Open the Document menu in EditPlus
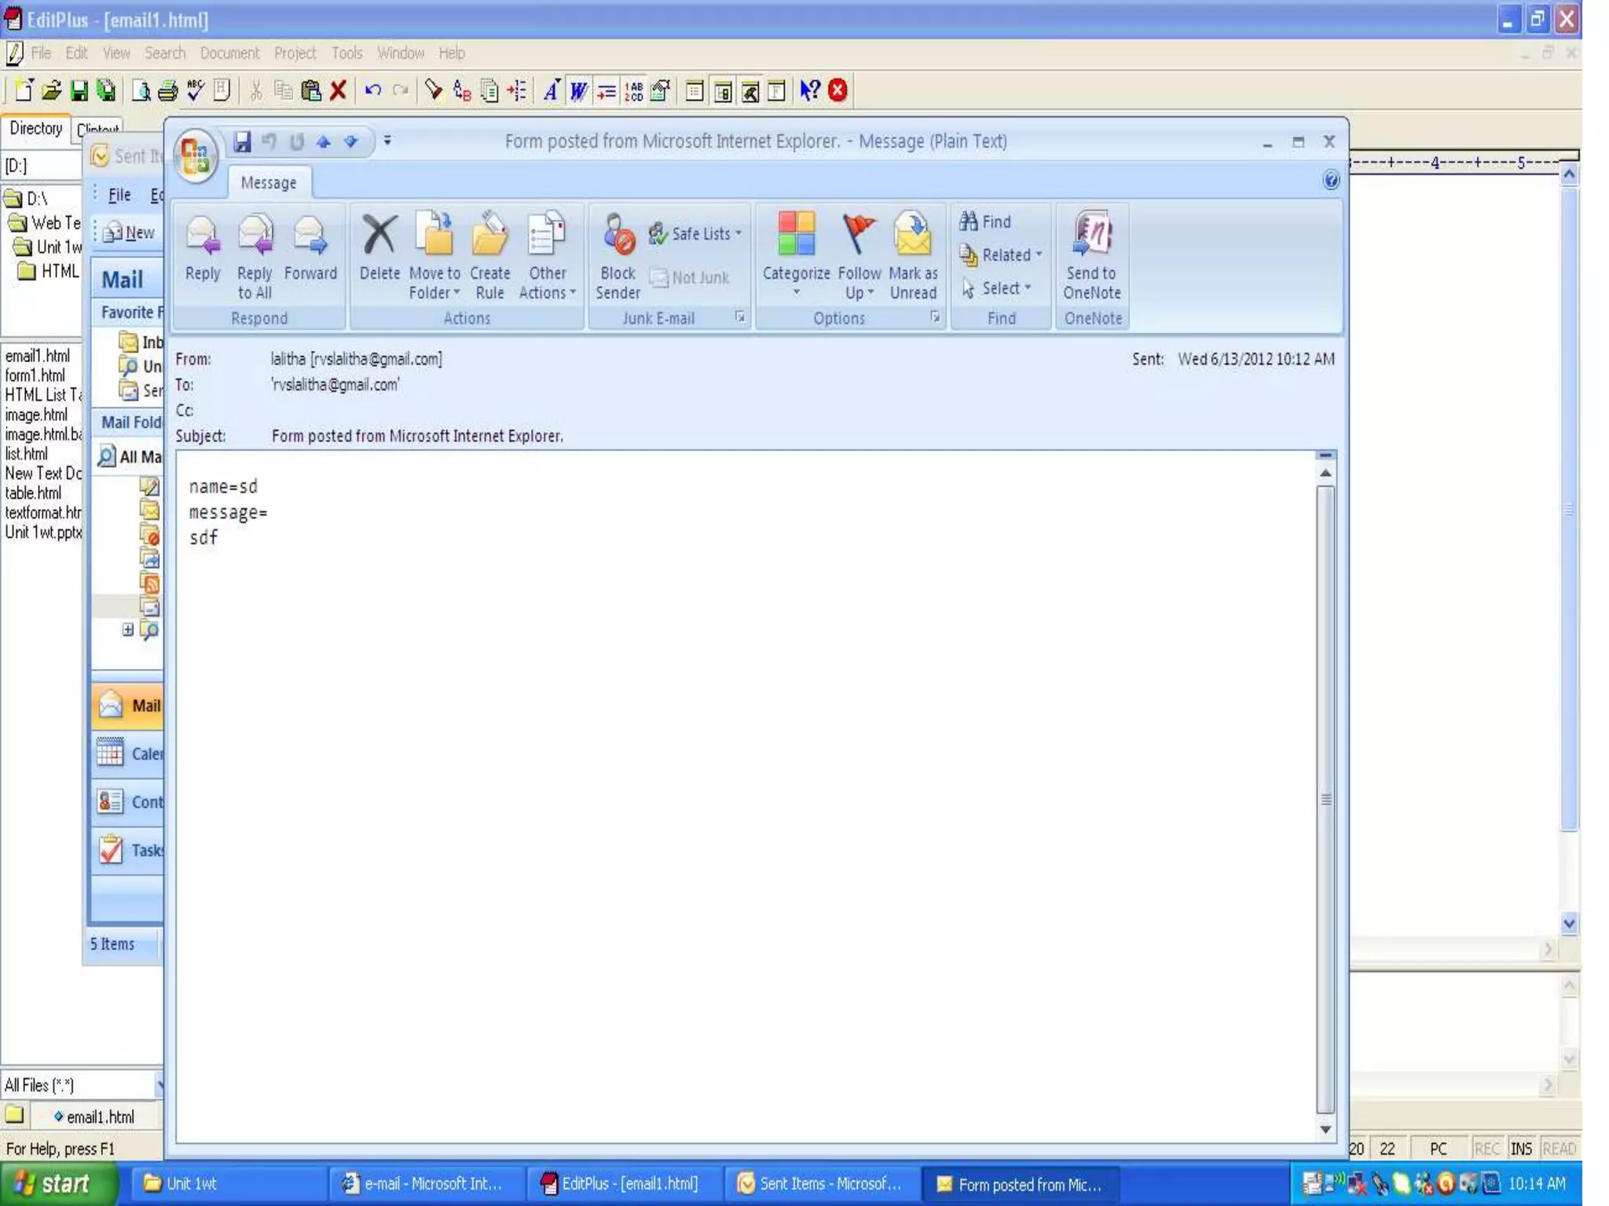This screenshot has height=1206, width=1609. click(229, 53)
